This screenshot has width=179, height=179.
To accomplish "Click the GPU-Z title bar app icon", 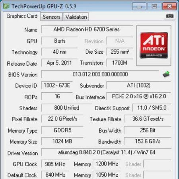I will [6, 6].
